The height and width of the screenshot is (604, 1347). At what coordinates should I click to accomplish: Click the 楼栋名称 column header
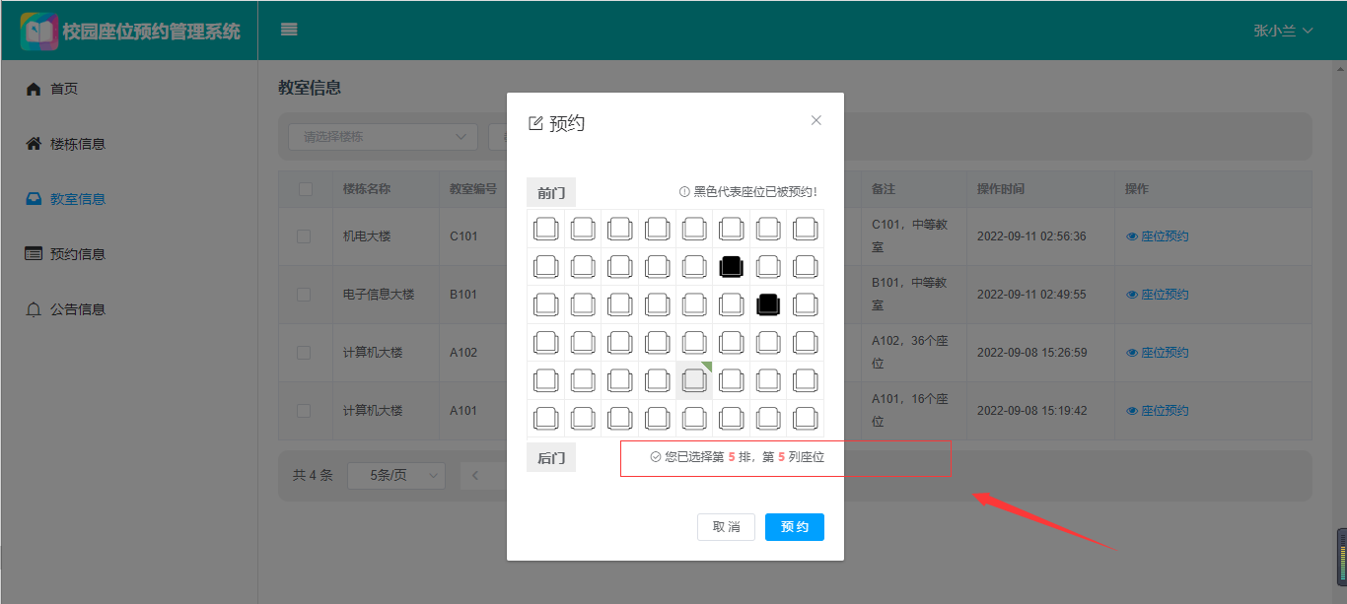click(367, 189)
